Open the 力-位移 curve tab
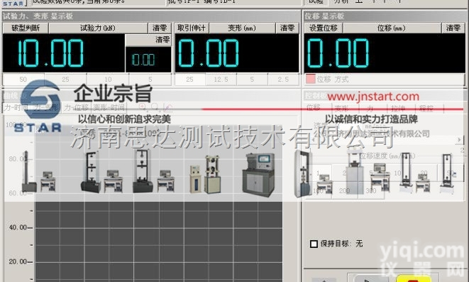This screenshot has width=469, height=282. (77, 107)
